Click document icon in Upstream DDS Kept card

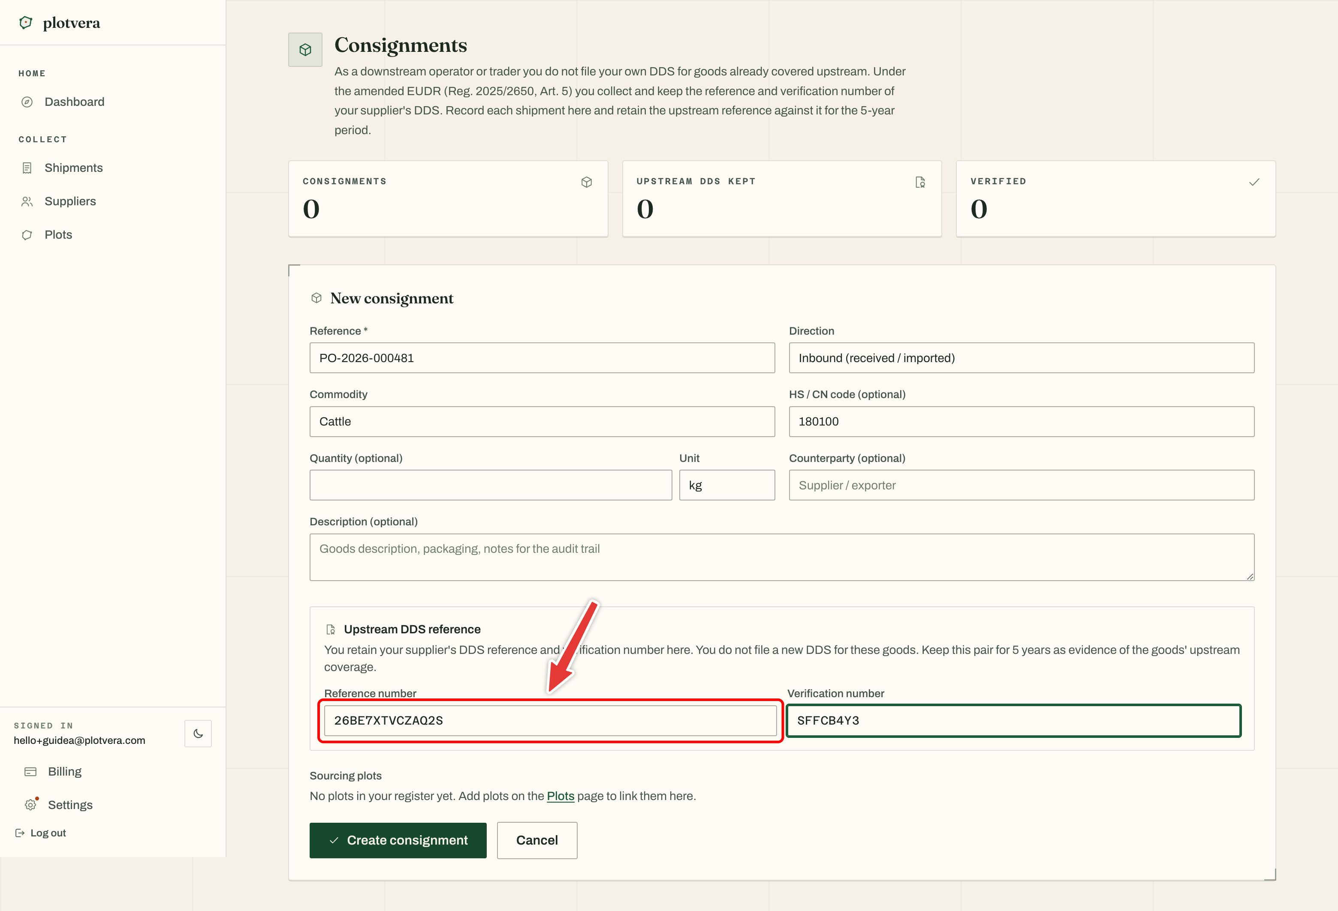point(920,182)
